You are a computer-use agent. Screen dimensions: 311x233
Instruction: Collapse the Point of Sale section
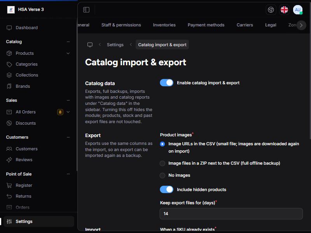[68, 174]
